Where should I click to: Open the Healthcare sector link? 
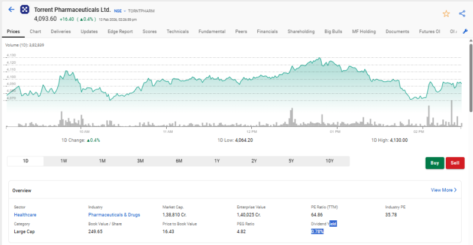pyautogui.click(x=25, y=215)
